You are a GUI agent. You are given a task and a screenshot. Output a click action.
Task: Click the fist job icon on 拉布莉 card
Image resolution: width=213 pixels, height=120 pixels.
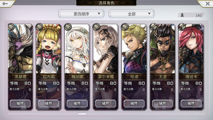tap(39, 27)
